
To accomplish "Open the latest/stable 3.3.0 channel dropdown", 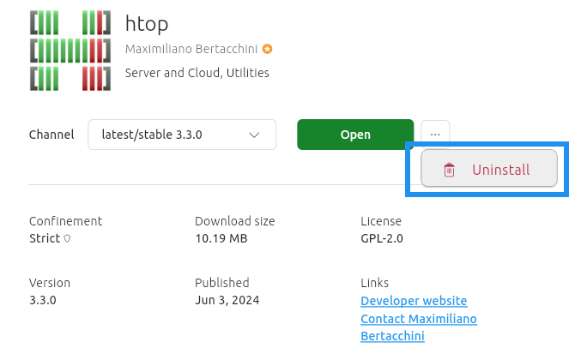I will [182, 135].
